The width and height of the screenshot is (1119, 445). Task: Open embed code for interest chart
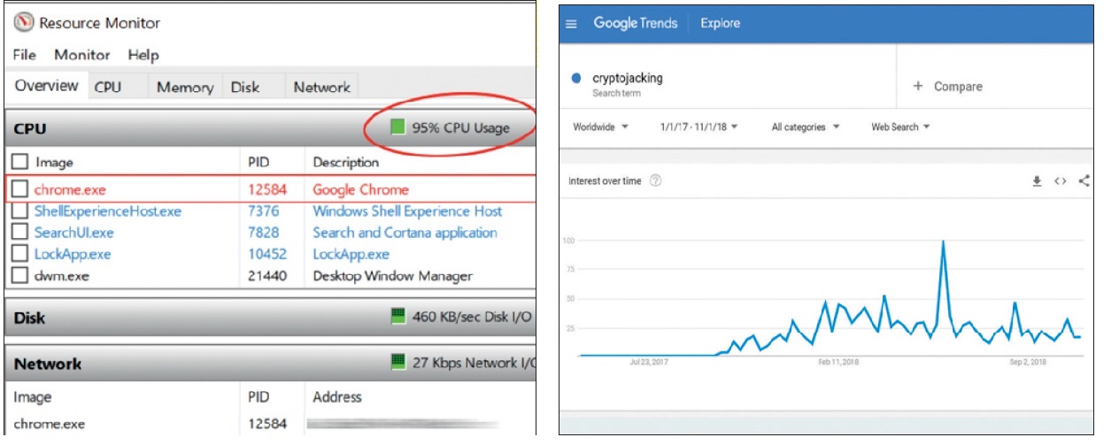tap(1060, 181)
